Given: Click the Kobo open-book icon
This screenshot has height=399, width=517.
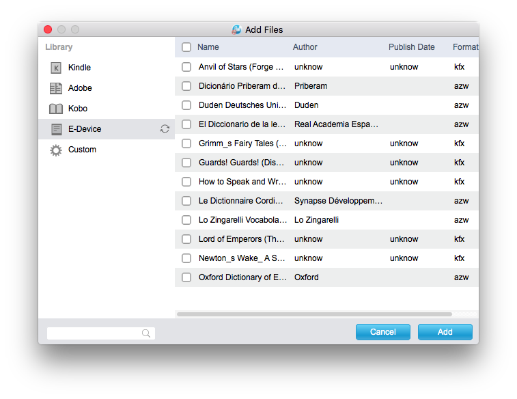Looking at the screenshot, I should point(56,109).
